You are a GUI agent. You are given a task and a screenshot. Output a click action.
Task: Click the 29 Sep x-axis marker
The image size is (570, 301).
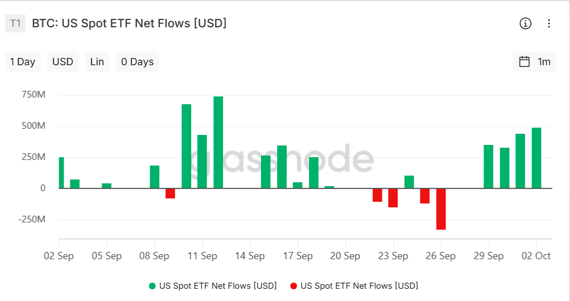(488, 256)
